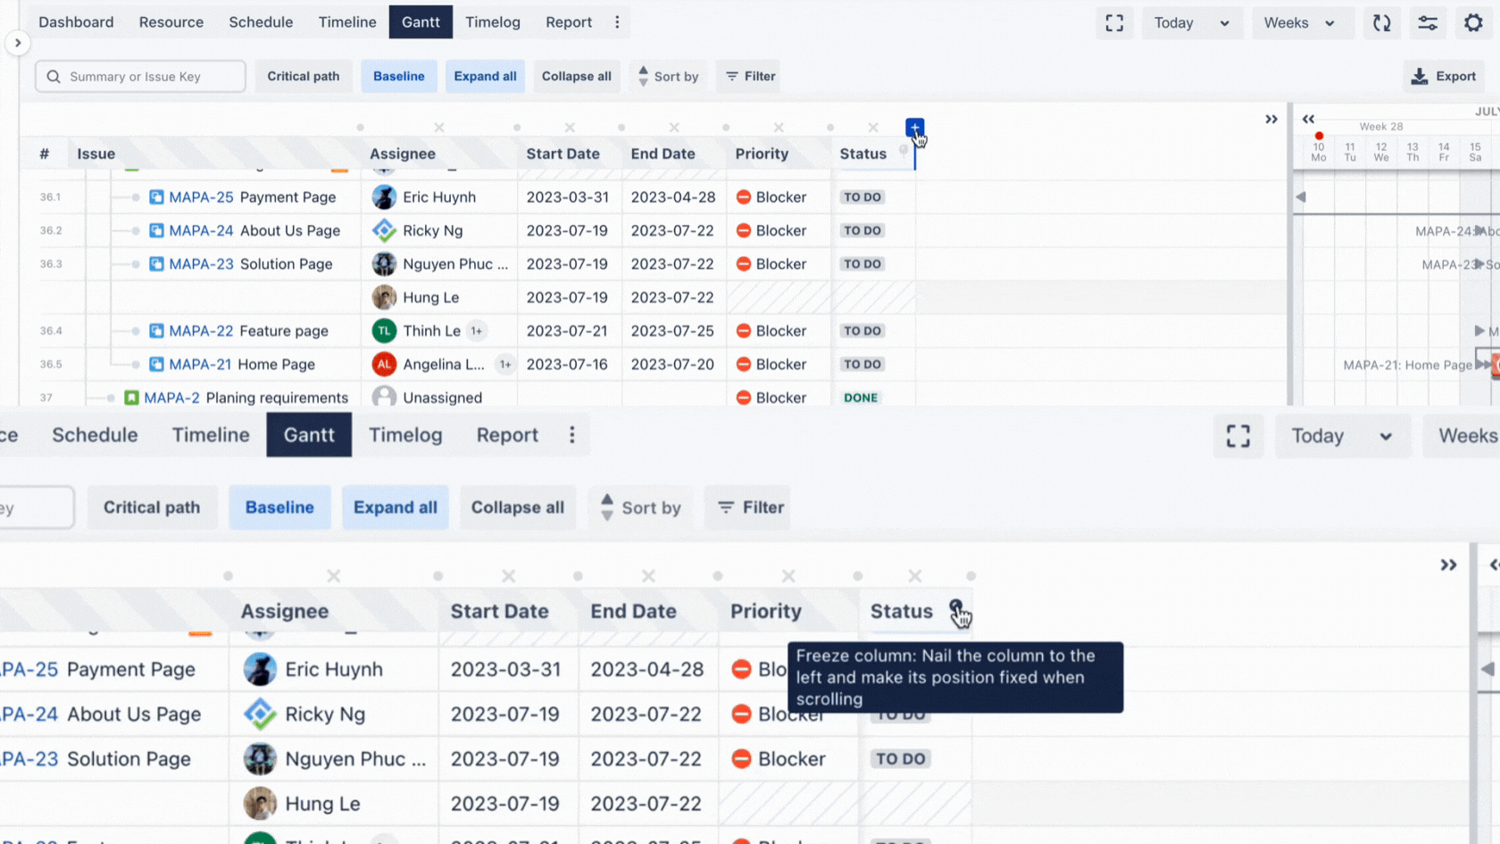The height and width of the screenshot is (844, 1500).
Task: Click the Summary or Issue Key search field
Action: (140, 76)
